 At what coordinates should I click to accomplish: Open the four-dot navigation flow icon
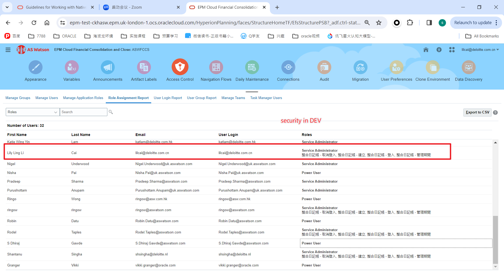(452, 50)
